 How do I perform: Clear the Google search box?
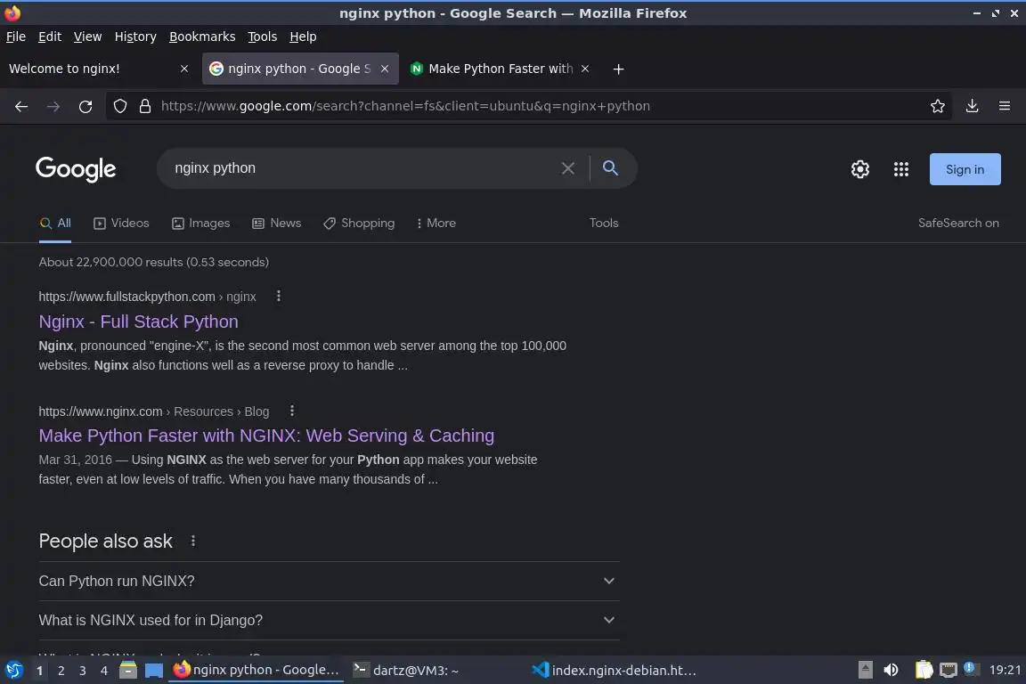568,168
